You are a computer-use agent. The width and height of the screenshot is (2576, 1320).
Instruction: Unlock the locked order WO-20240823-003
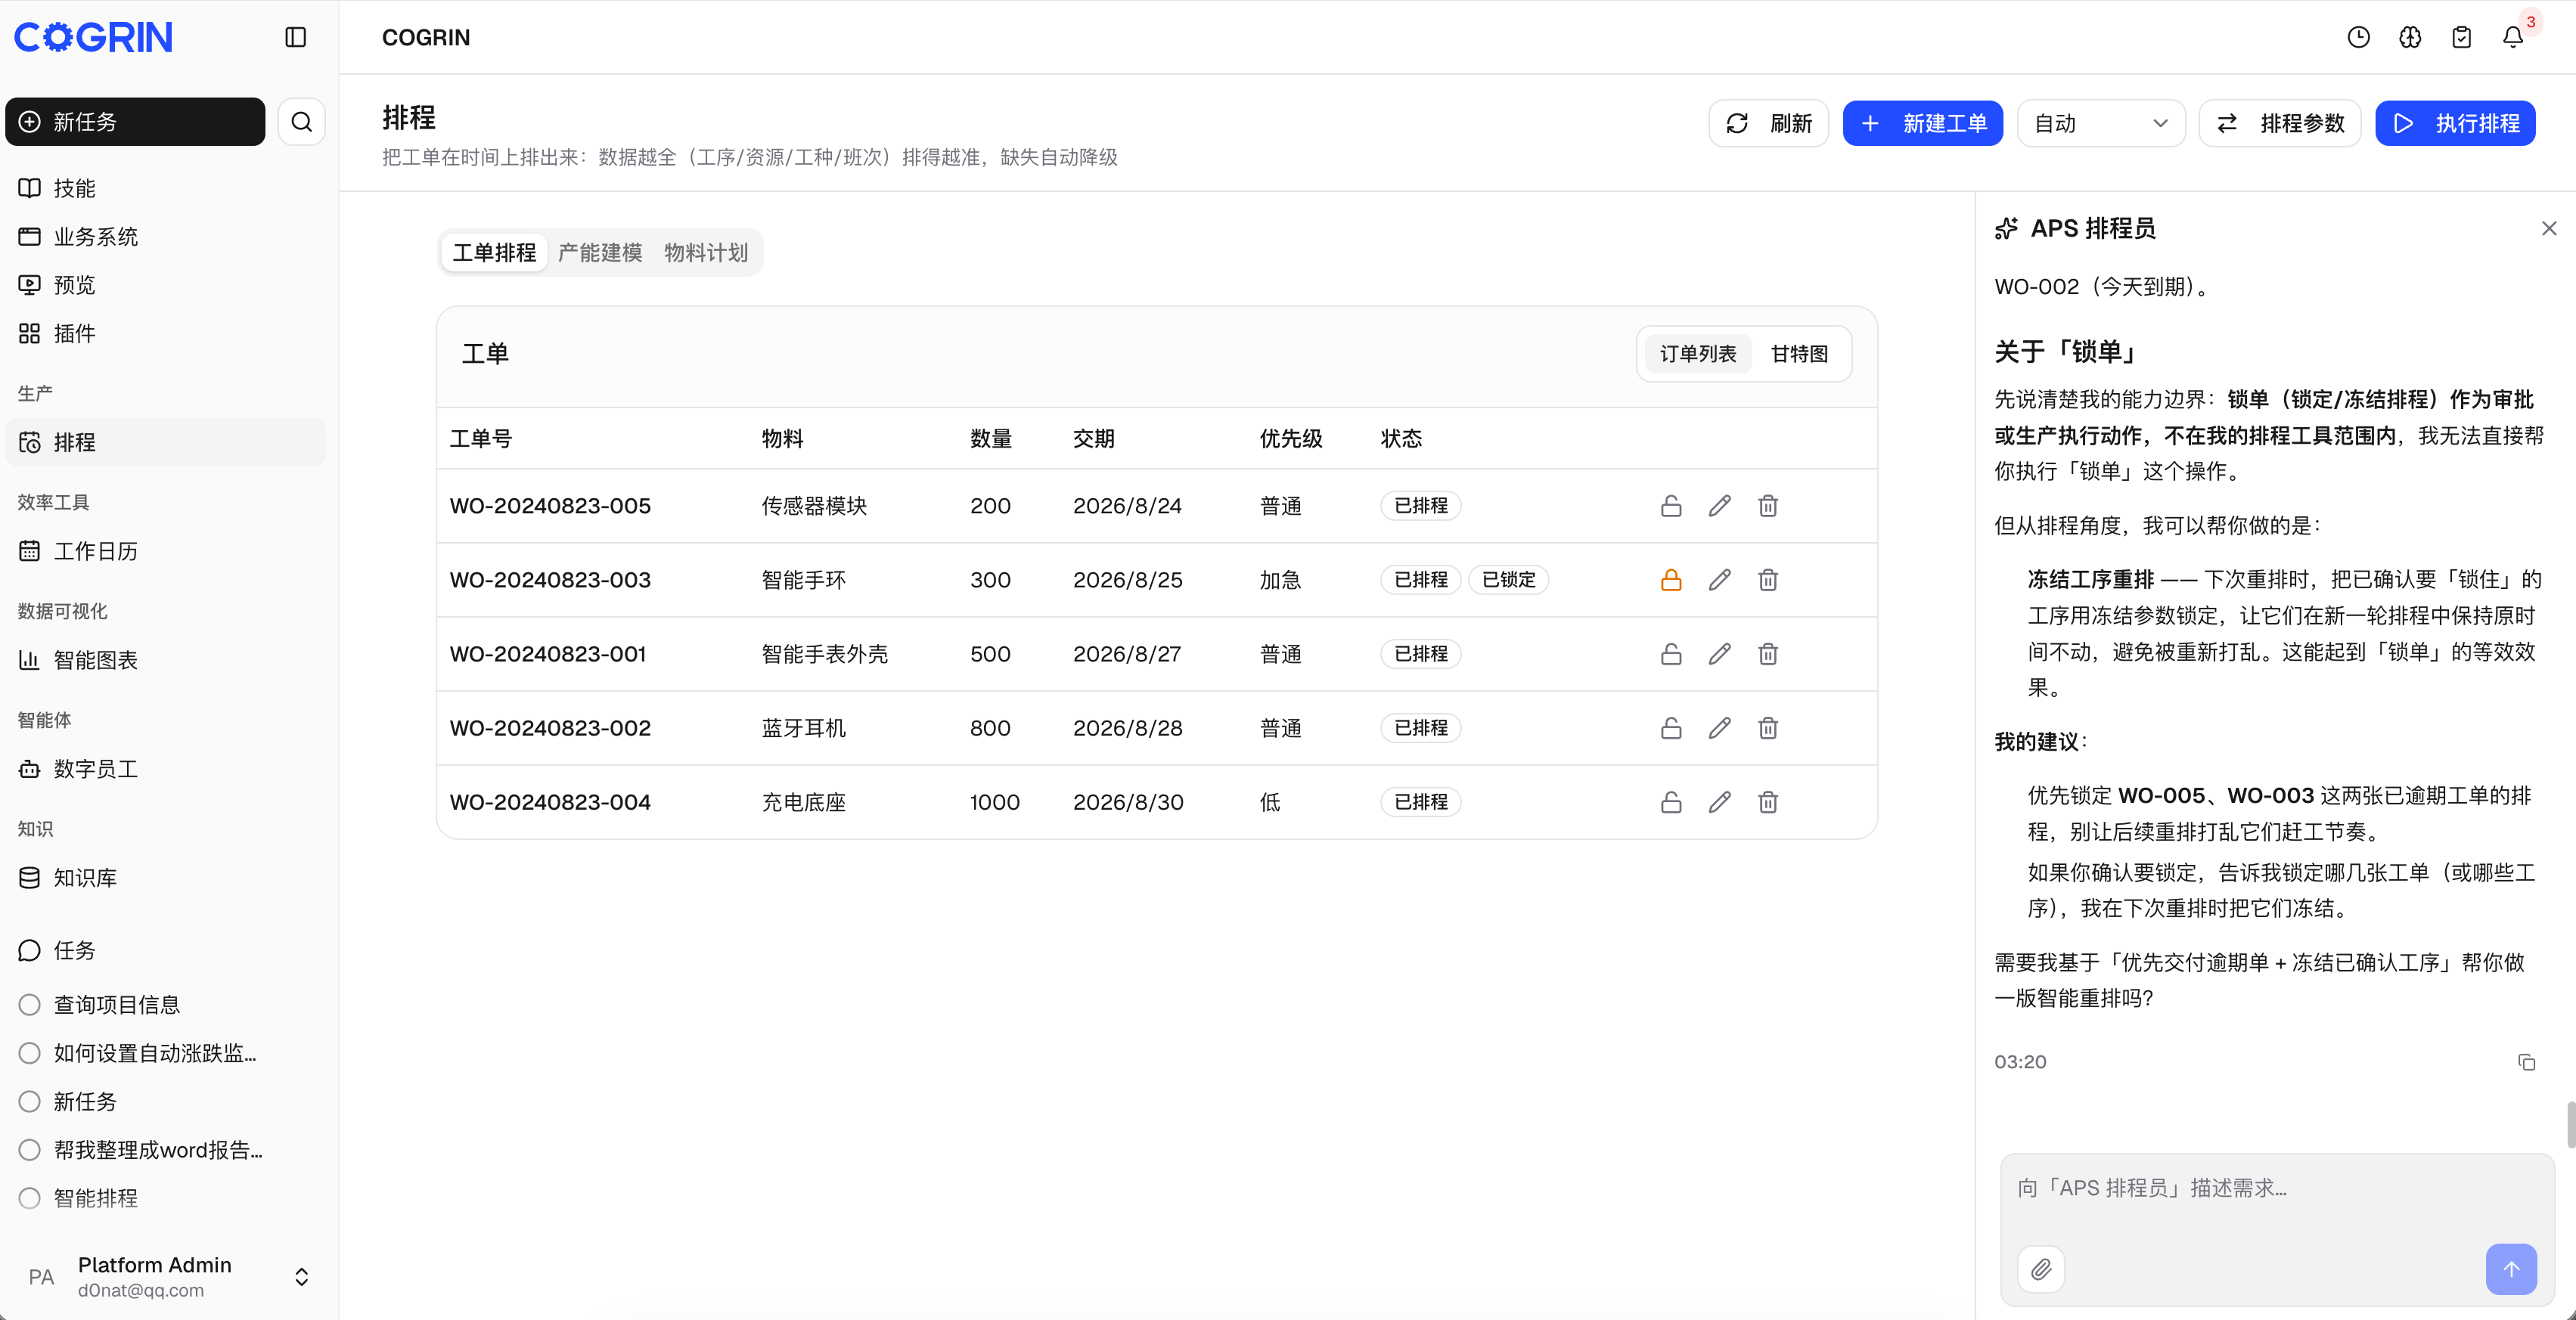tap(1671, 580)
